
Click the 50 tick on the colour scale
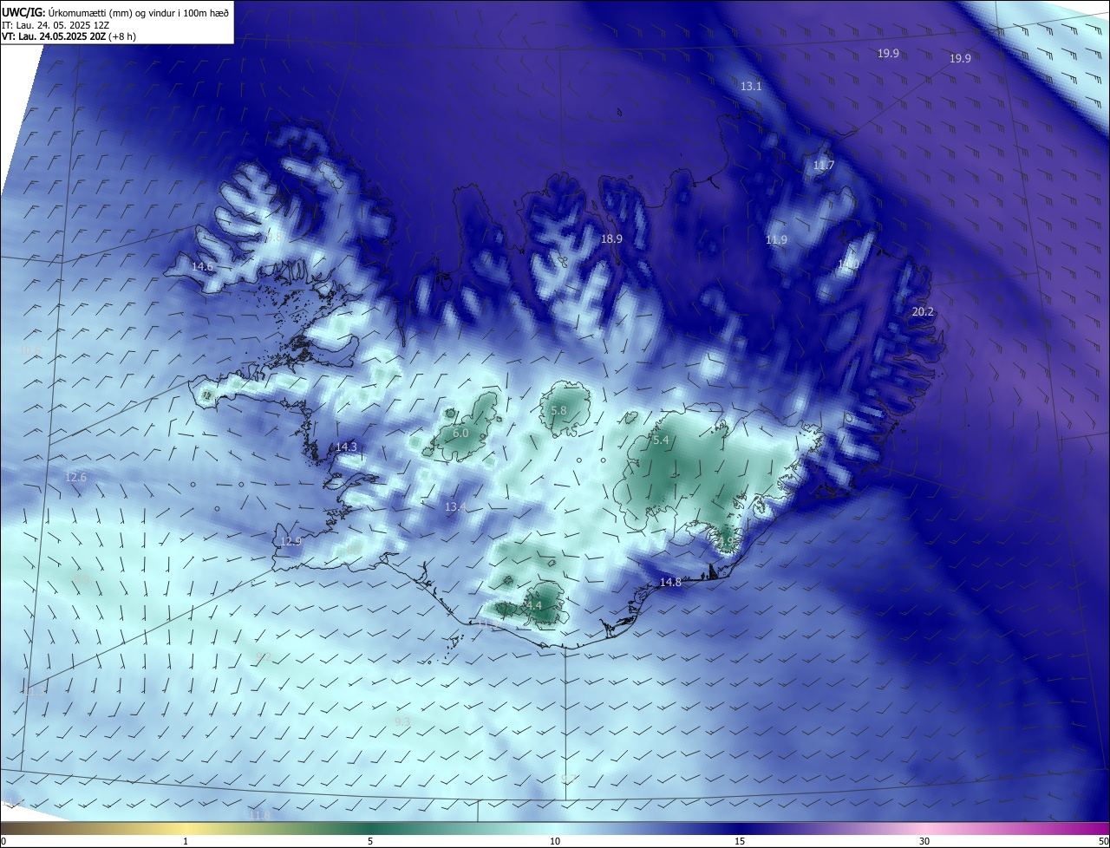click(x=1103, y=841)
